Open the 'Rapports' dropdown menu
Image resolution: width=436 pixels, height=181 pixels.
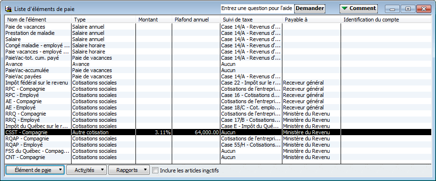[129, 170]
